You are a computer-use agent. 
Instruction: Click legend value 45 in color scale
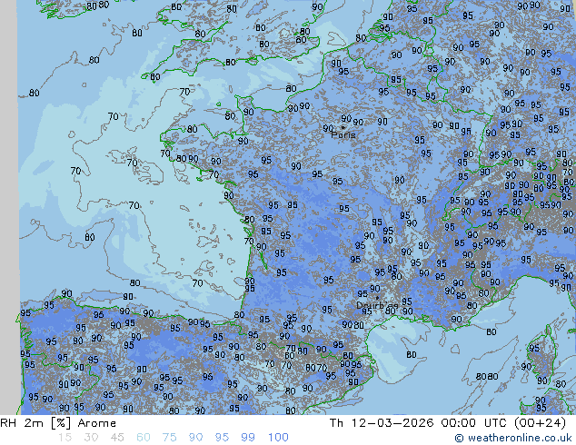click(117, 438)
